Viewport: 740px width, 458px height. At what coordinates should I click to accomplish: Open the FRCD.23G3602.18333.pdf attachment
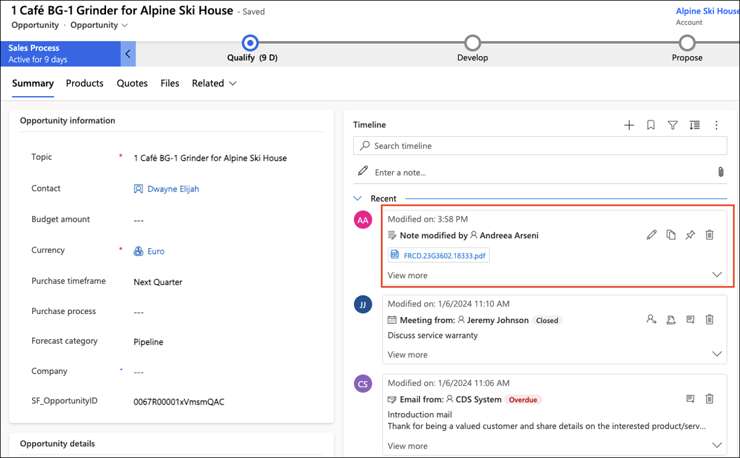(x=438, y=255)
